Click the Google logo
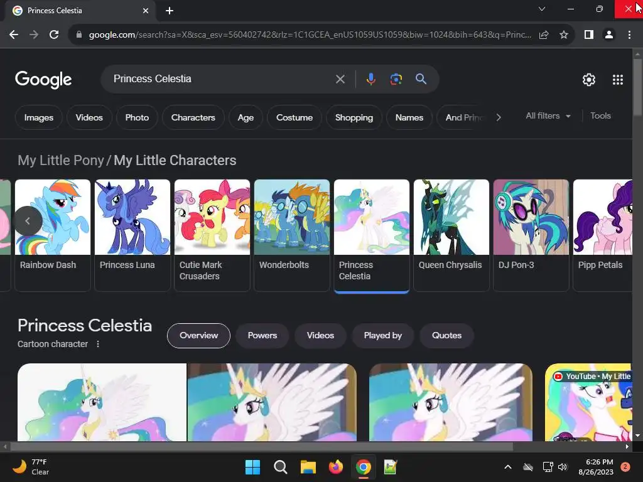 point(43,80)
